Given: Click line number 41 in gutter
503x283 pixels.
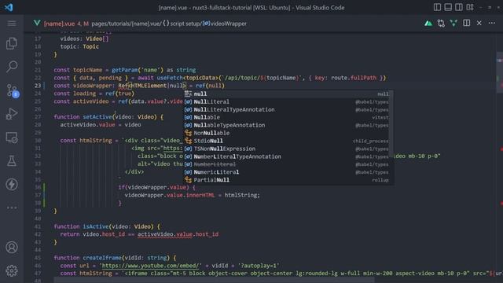Looking at the screenshot, I should (38, 226).
